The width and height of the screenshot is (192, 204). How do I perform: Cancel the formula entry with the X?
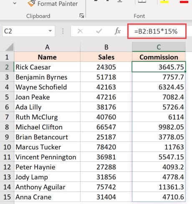pyautogui.click(x=80, y=31)
